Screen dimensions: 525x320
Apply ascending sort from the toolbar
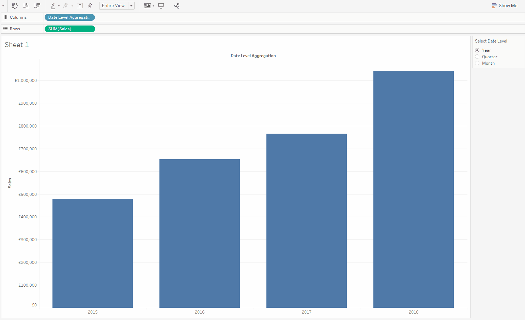(x=26, y=6)
